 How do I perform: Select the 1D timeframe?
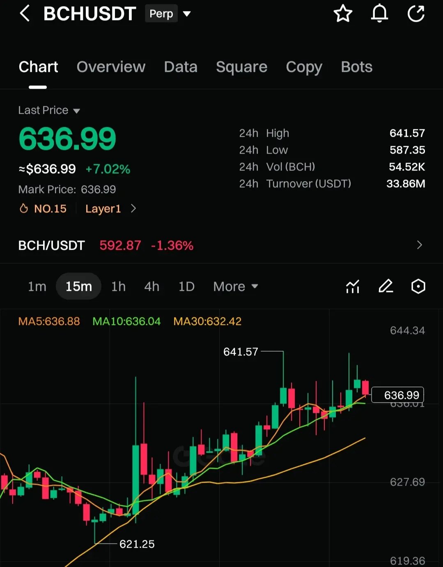(186, 286)
